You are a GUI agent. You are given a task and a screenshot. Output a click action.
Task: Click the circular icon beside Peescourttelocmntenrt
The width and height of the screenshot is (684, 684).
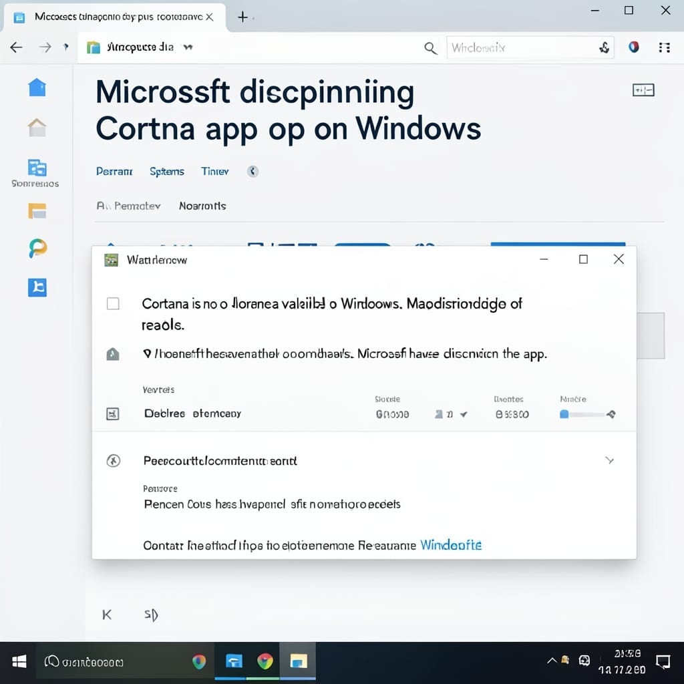(114, 461)
